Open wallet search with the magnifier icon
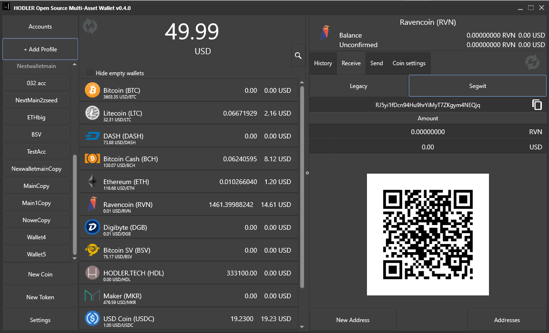Viewport: 549px width, 333px height. tap(298, 56)
